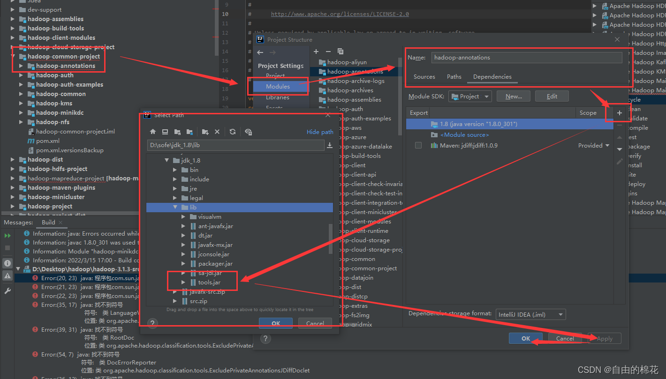Click the D:\sofe\jdk_1.8\lib path field
Viewport: 666px width, 379px height.
click(236, 145)
